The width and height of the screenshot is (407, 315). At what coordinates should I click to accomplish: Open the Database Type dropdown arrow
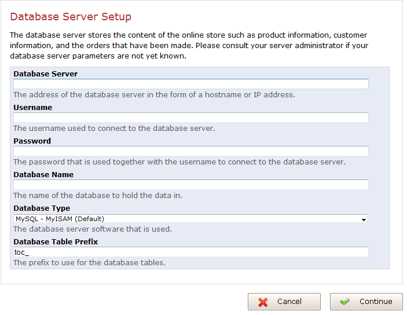(364, 219)
